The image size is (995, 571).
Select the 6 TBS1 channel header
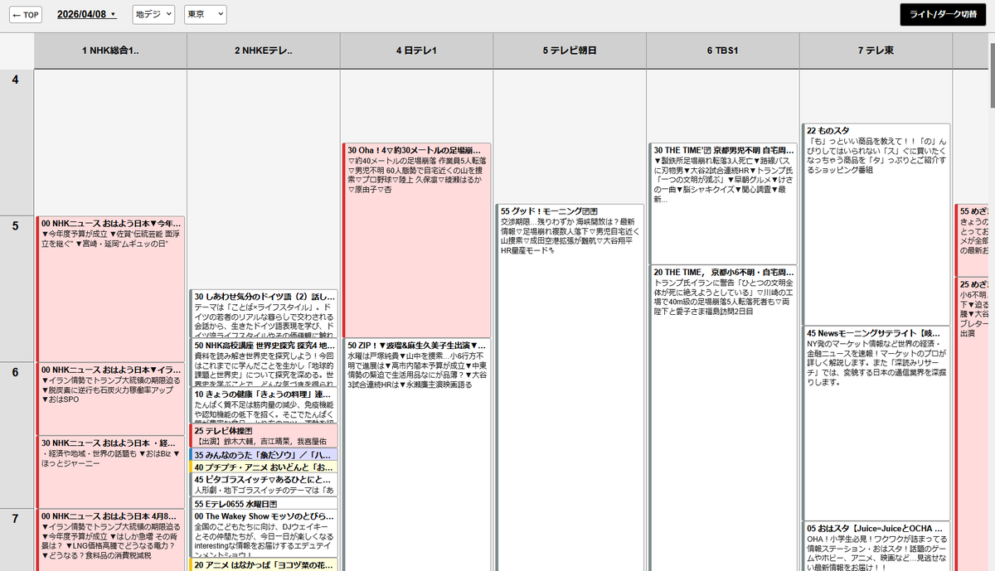[x=722, y=51]
